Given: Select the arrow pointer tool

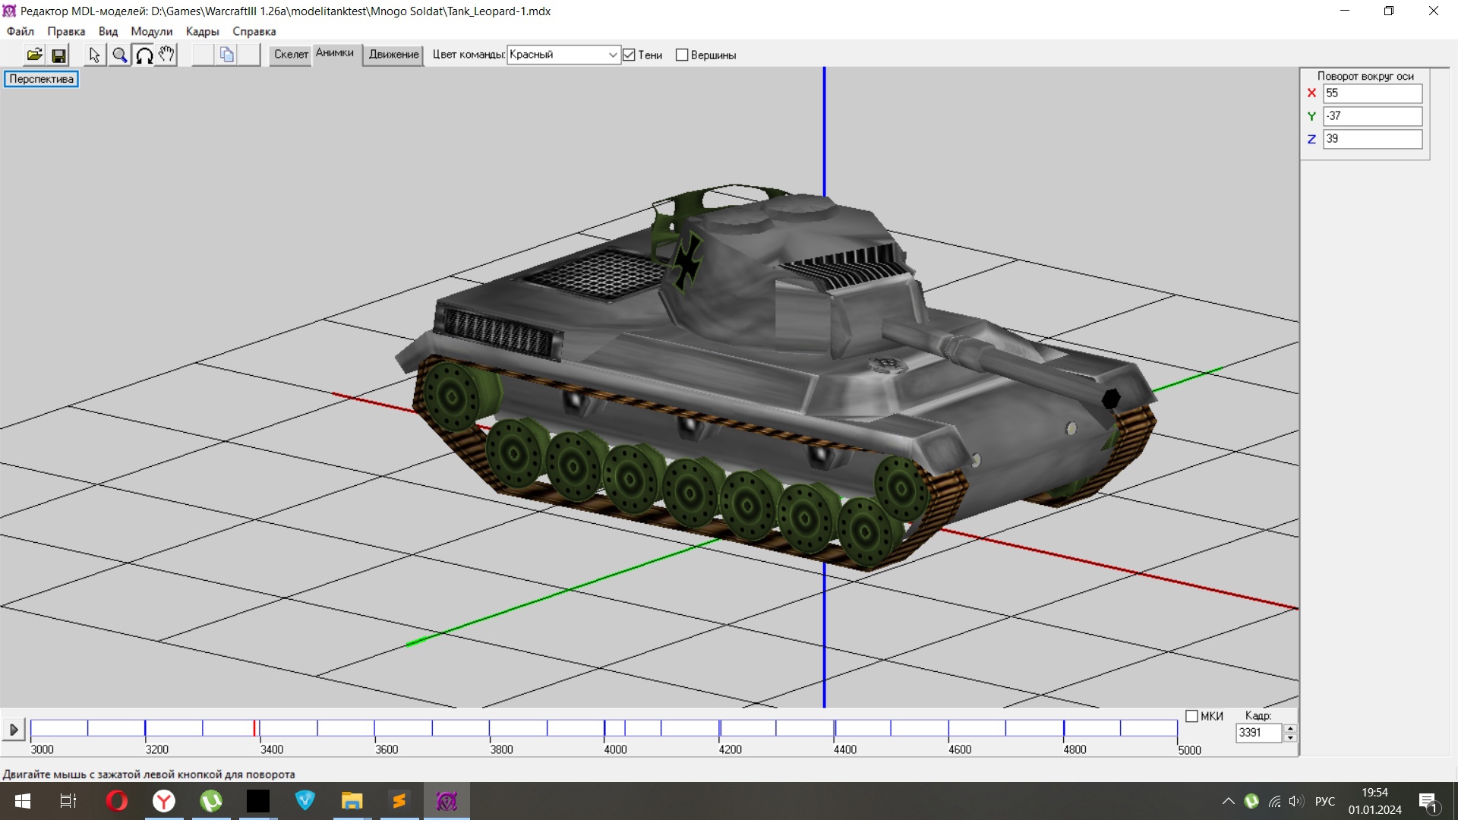Looking at the screenshot, I should point(94,55).
